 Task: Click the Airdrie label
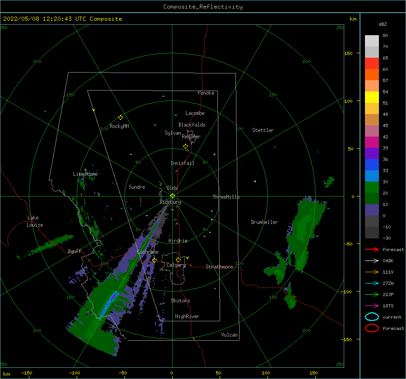pyautogui.click(x=178, y=241)
